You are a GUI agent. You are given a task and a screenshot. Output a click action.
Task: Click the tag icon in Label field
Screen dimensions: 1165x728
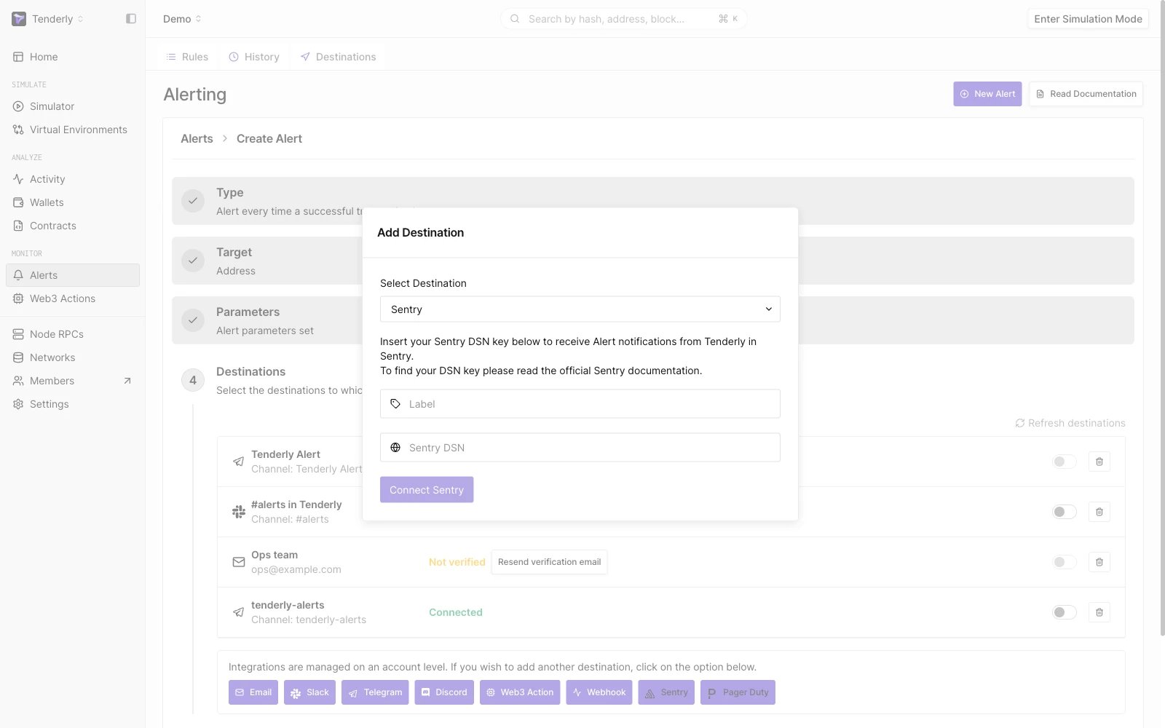[395, 404]
